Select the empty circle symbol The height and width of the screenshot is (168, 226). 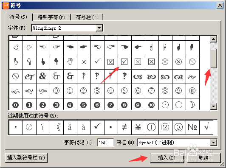coord(179,105)
